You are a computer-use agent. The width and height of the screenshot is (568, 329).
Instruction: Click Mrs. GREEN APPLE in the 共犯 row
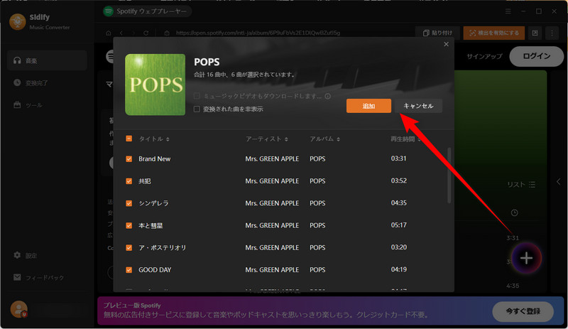tap(272, 181)
